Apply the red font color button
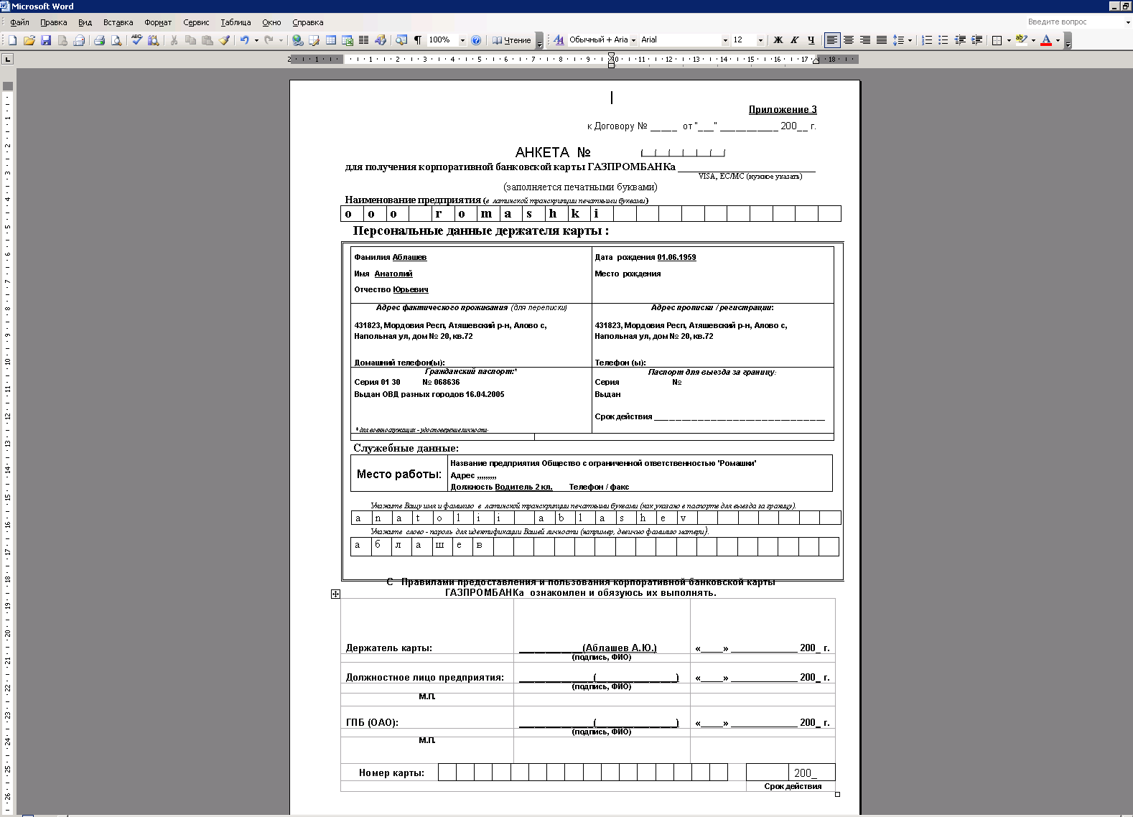The width and height of the screenshot is (1133, 817). pyautogui.click(x=1046, y=40)
